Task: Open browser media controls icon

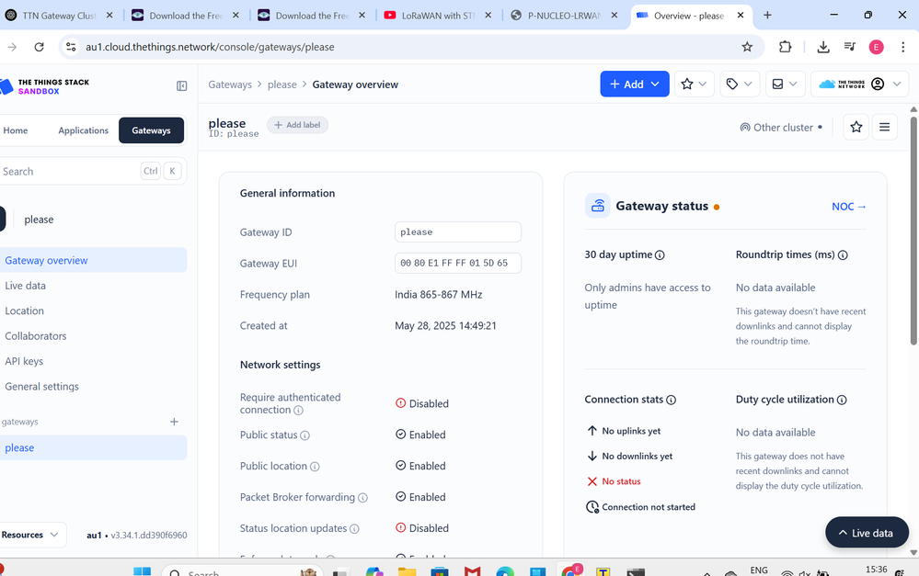Action: (849, 47)
